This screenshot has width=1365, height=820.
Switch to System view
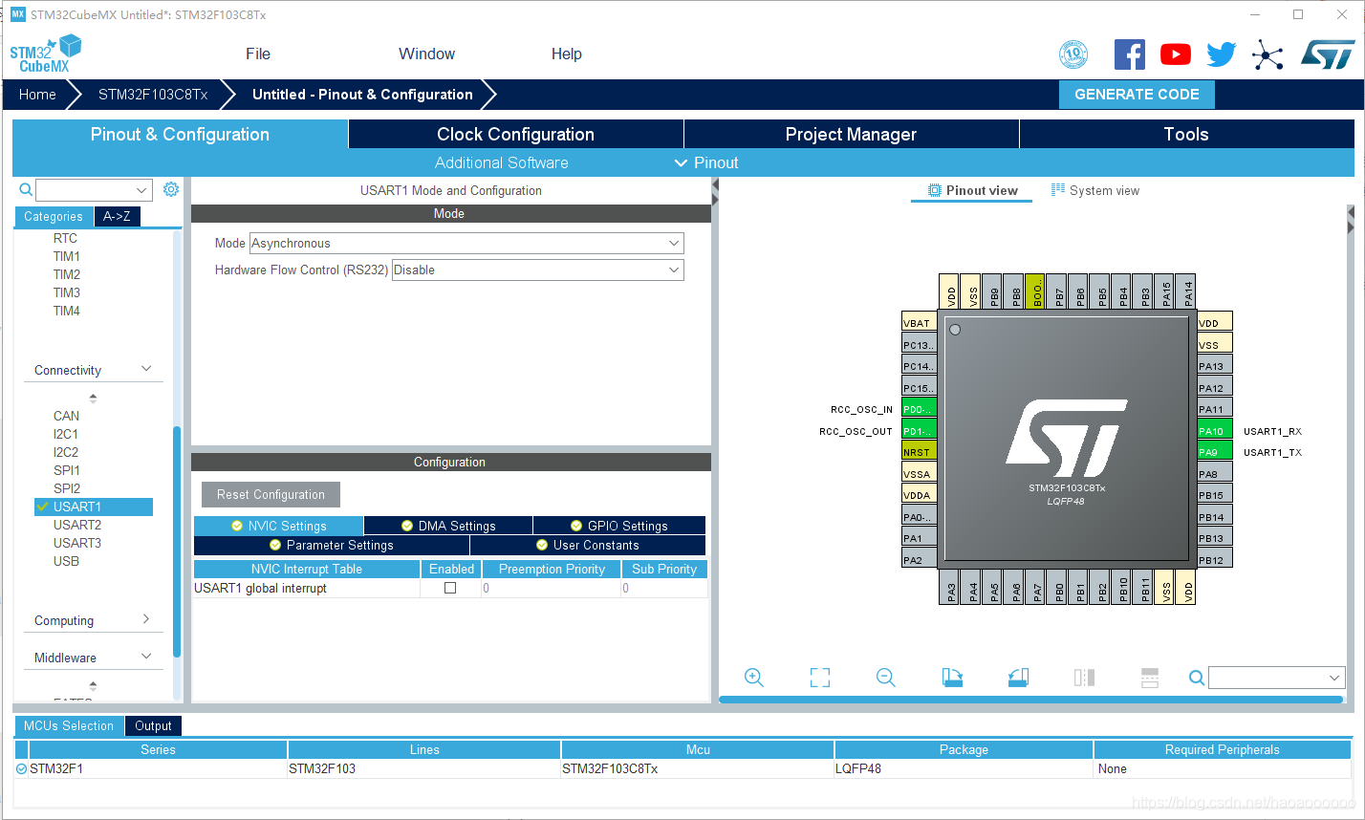[1095, 190]
